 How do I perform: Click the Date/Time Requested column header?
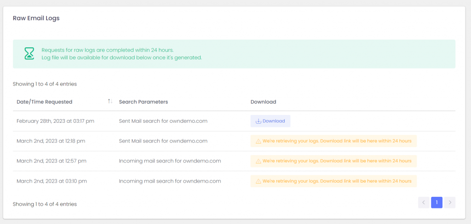45,102
